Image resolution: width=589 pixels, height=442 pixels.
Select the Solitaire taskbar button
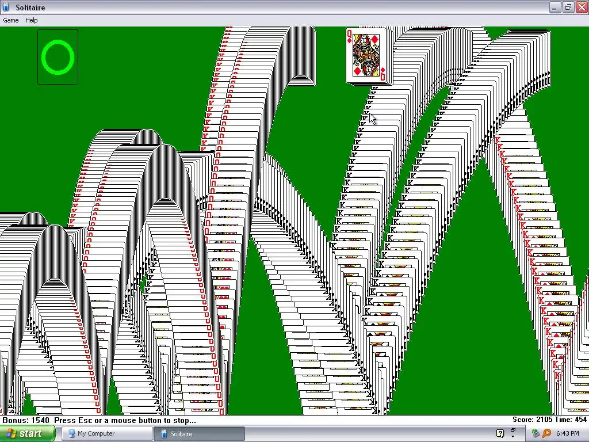click(200, 433)
